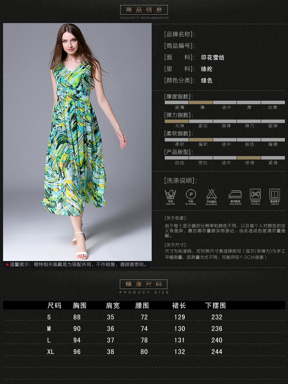Select the 紧身 fit segment
The height and width of the screenshot is (384, 288).
tap(273, 158)
